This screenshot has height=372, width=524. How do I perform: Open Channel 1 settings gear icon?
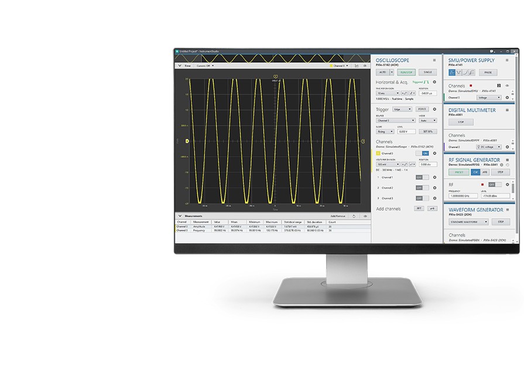(434, 177)
